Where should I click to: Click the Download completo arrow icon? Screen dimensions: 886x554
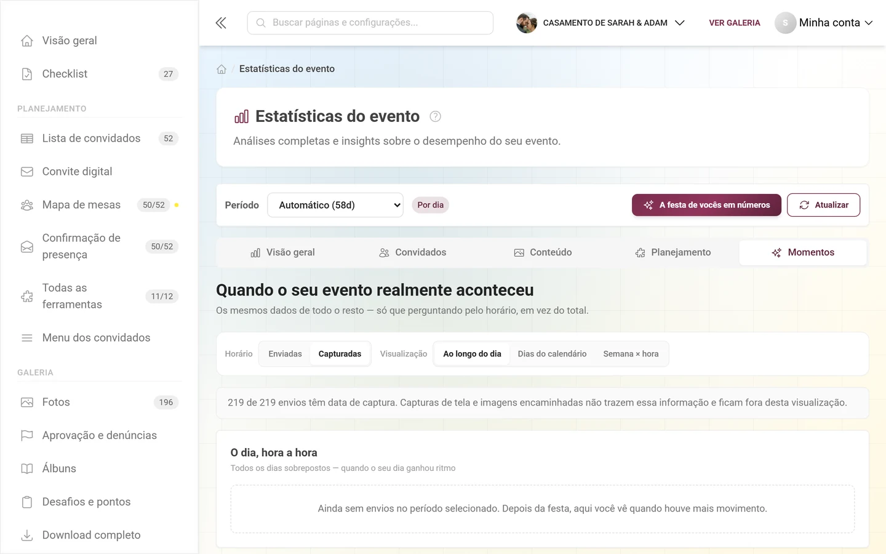coord(27,535)
